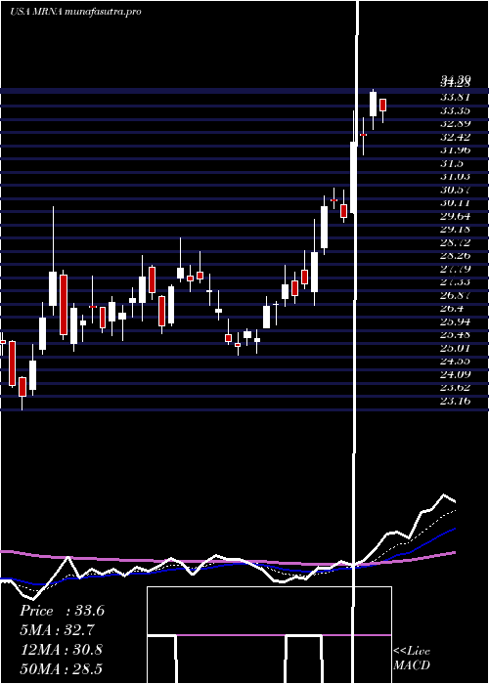The width and height of the screenshot is (489, 684).
Task: Click the 31.5 price axis label
Action: 452,163
